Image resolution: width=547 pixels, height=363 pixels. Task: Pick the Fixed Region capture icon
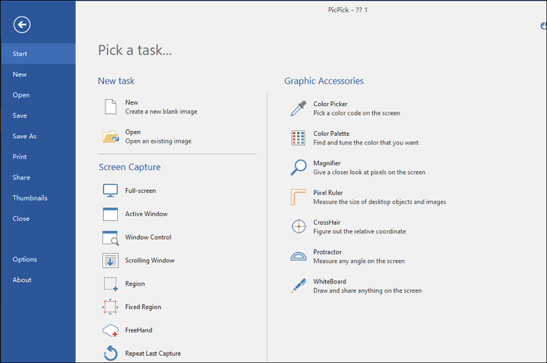[x=110, y=308]
